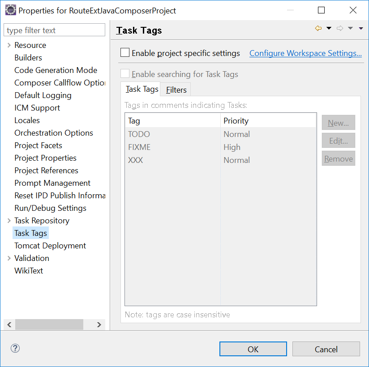
Task: Open Project Facets page
Action: coord(38,145)
